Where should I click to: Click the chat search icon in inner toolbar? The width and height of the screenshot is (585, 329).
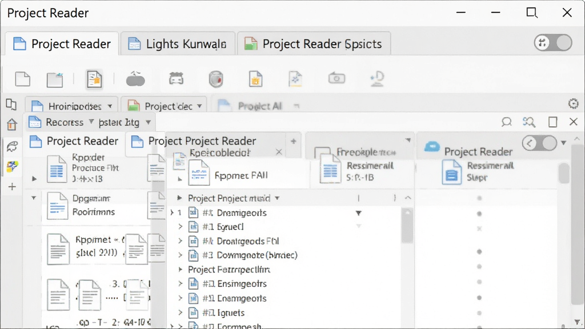pyautogui.click(x=506, y=122)
